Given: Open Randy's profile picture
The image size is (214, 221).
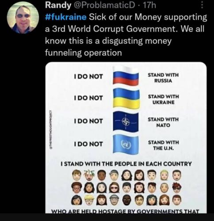Looking at the screenshot, I should [23, 17].
